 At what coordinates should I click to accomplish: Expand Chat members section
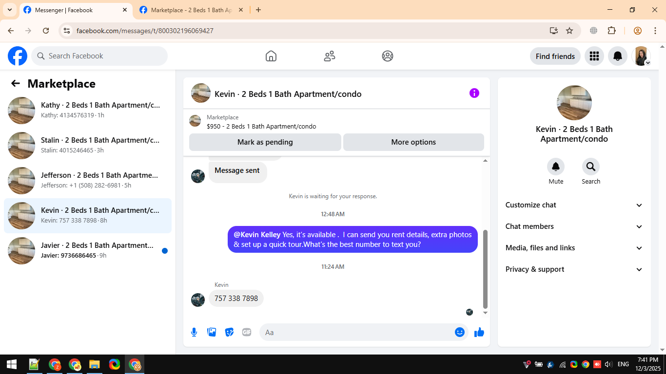[x=574, y=226]
